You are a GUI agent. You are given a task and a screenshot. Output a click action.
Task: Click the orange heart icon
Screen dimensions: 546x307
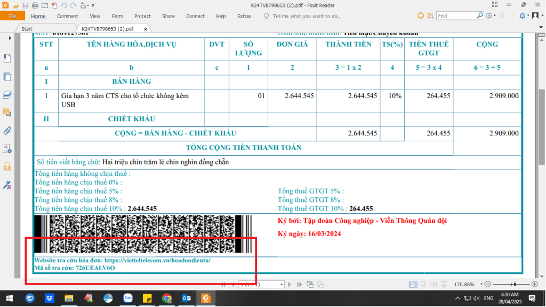421,15
